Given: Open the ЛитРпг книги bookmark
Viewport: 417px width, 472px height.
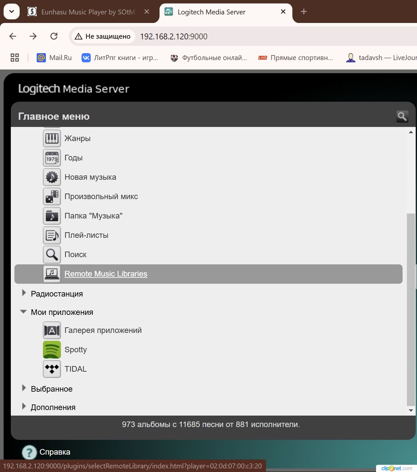Looking at the screenshot, I should [120, 58].
